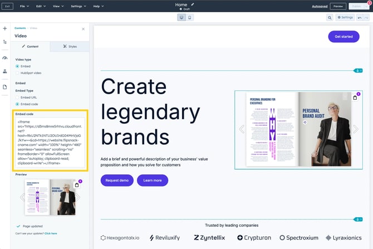The image size is (373, 249).
Task: Open the Settings menu in top bar
Action: point(78,6)
